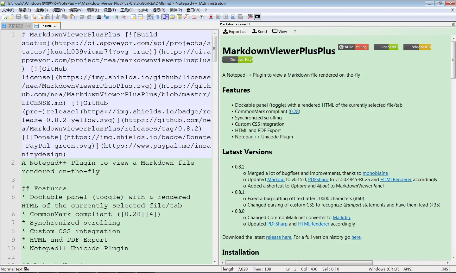
Task: Open the 'release here' download link
Action: coord(279,237)
